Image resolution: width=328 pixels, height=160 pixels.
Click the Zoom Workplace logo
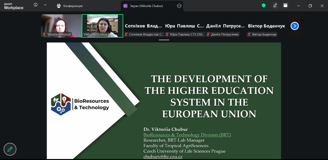pyautogui.click(x=13, y=6)
